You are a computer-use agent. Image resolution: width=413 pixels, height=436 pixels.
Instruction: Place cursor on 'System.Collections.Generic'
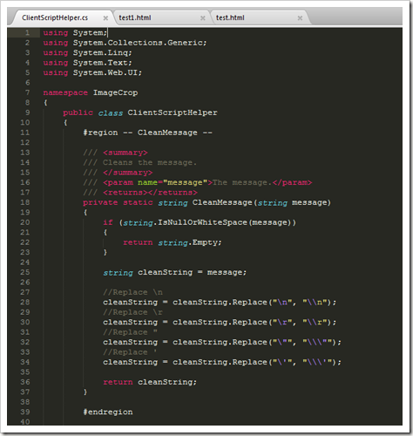(138, 43)
